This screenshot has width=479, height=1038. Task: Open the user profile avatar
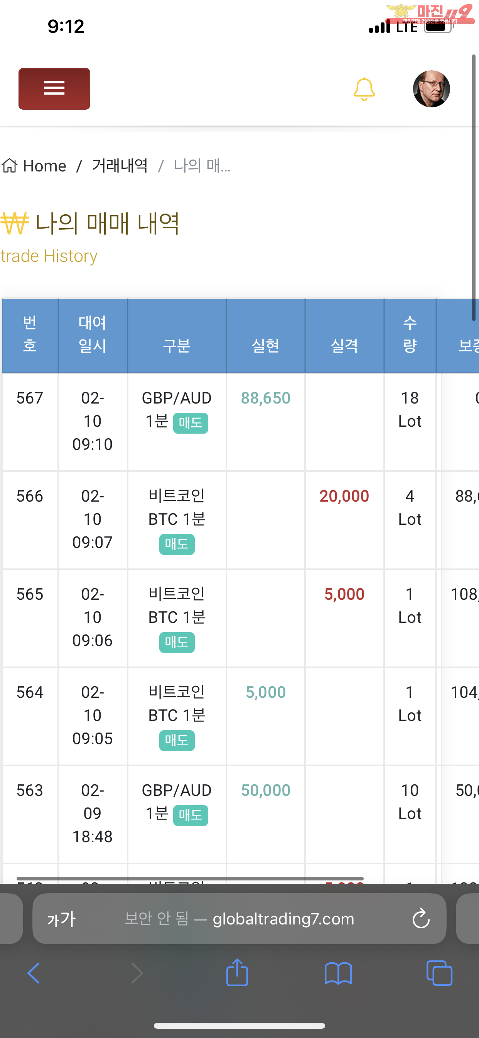pos(431,89)
